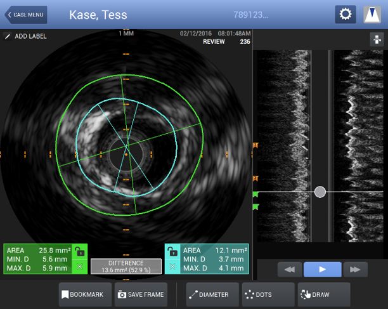
Task: Rewind the pullback recording
Action: pyautogui.click(x=290, y=270)
